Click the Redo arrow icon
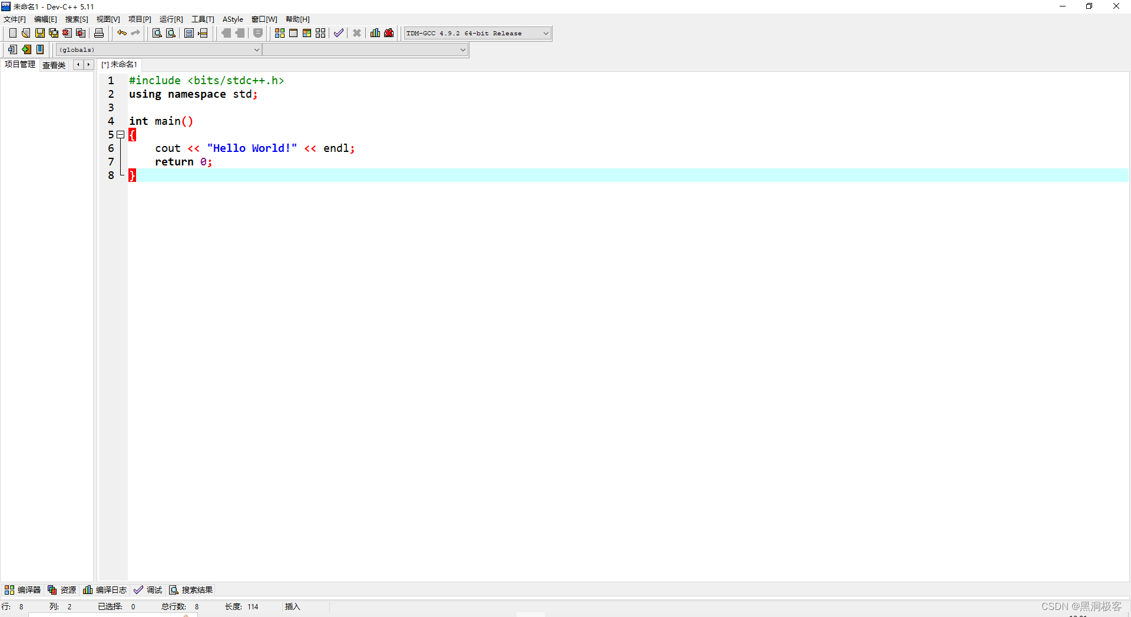 point(135,33)
